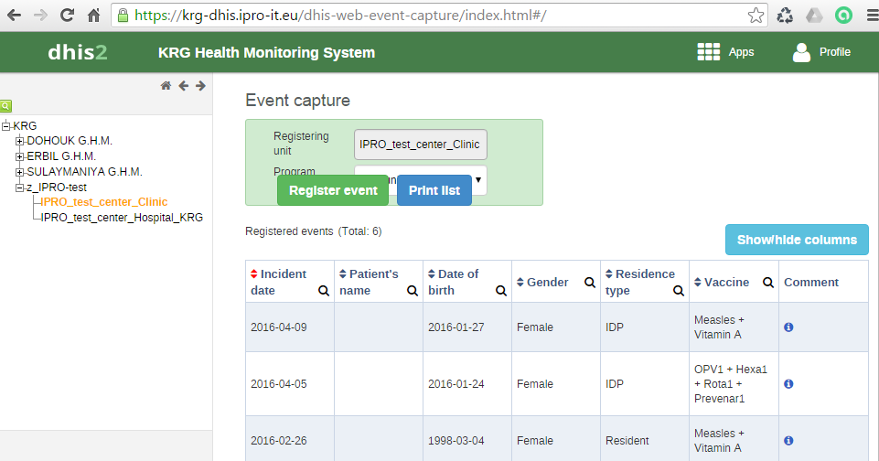Open comment info icon for 2016-04-09 event
This screenshot has width=879, height=461.
click(x=788, y=327)
